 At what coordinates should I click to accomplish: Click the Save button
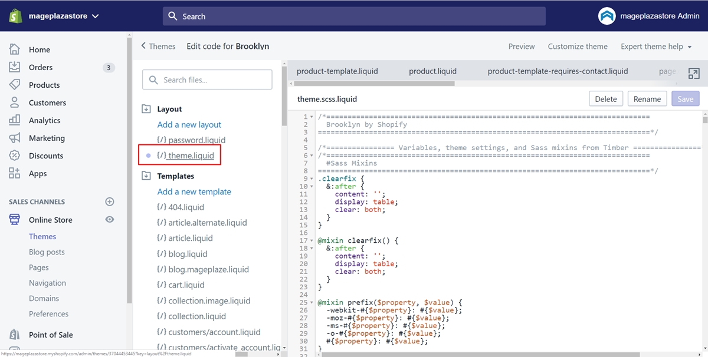coord(686,99)
